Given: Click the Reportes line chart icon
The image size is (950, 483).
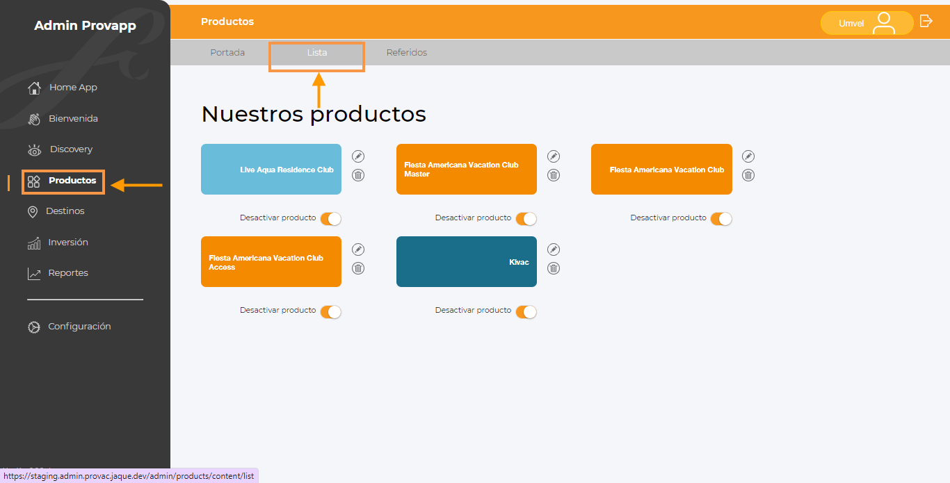Looking at the screenshot, I should [x=34, y=274].
